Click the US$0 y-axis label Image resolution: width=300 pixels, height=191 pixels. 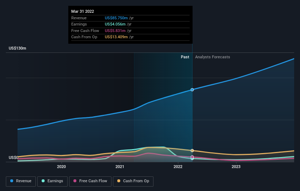point(14,157)
